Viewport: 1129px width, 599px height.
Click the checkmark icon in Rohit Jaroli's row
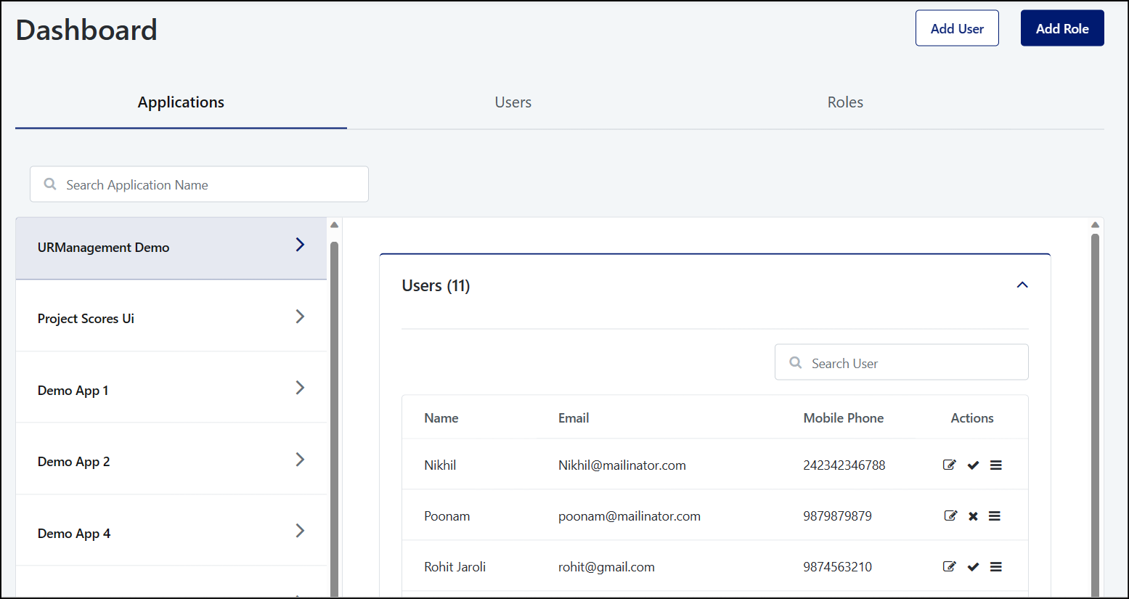click(973, 567)
